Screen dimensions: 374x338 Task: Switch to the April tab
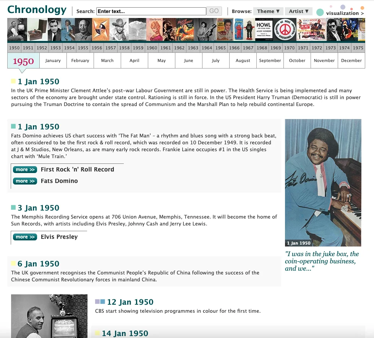tap(134, 60)
